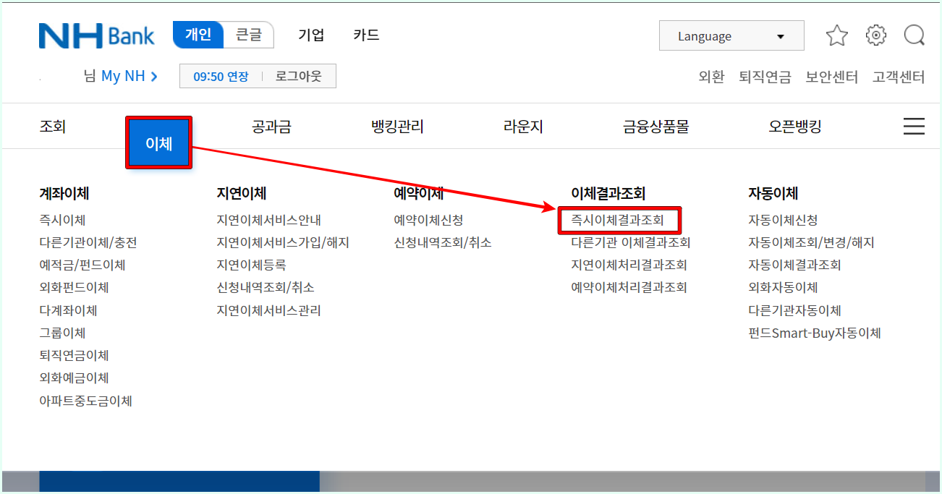Image resolution: width=942 pixels, height=494 pixels.
Task: Open the Language dropdown
Action: (x=731, y=35)
